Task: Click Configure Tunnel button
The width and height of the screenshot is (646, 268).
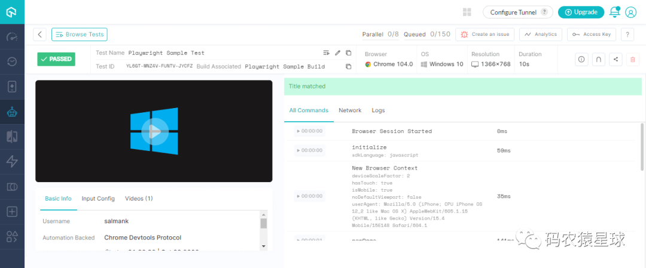Action: (518, 13)
